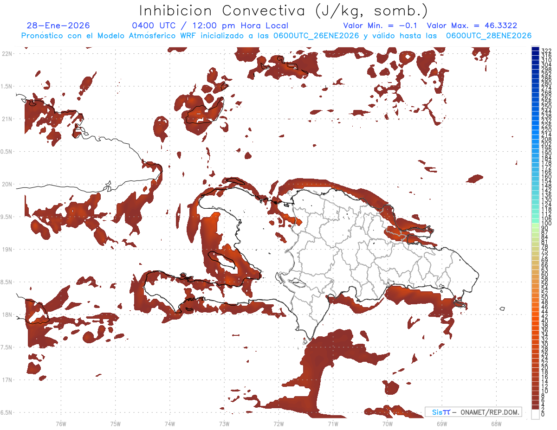557x430 pixels.
Task: Click the "72W" longitude label
Action: coord(278,424)
